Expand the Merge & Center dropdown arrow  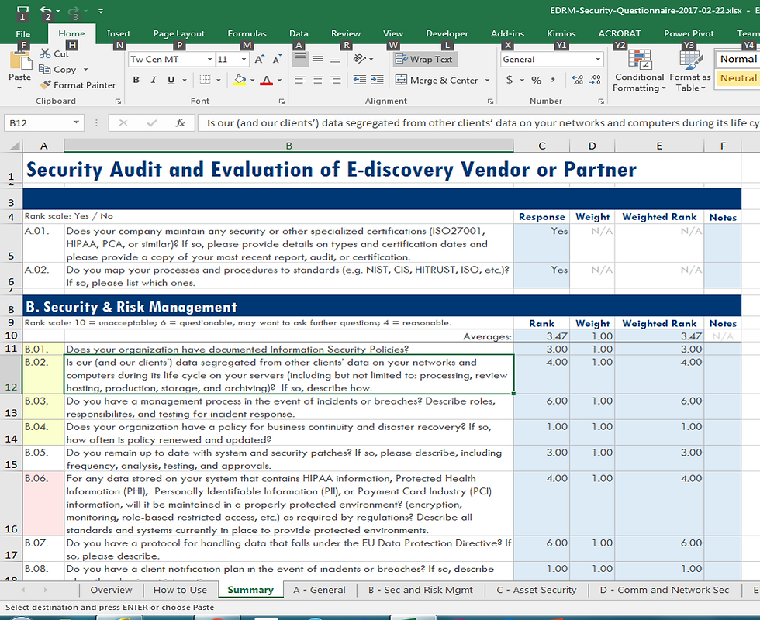[487, 80]
